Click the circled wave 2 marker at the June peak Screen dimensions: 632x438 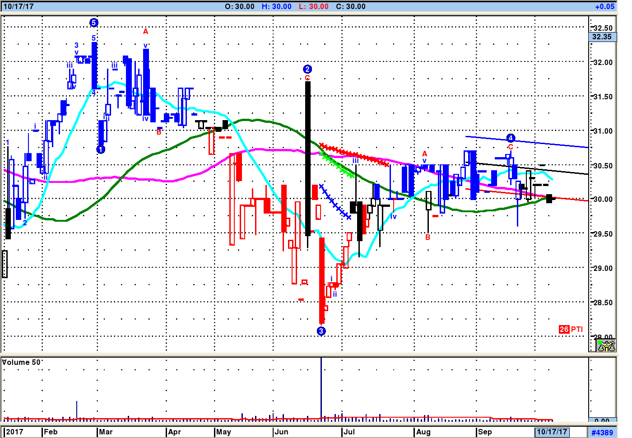tap(307, 69)
